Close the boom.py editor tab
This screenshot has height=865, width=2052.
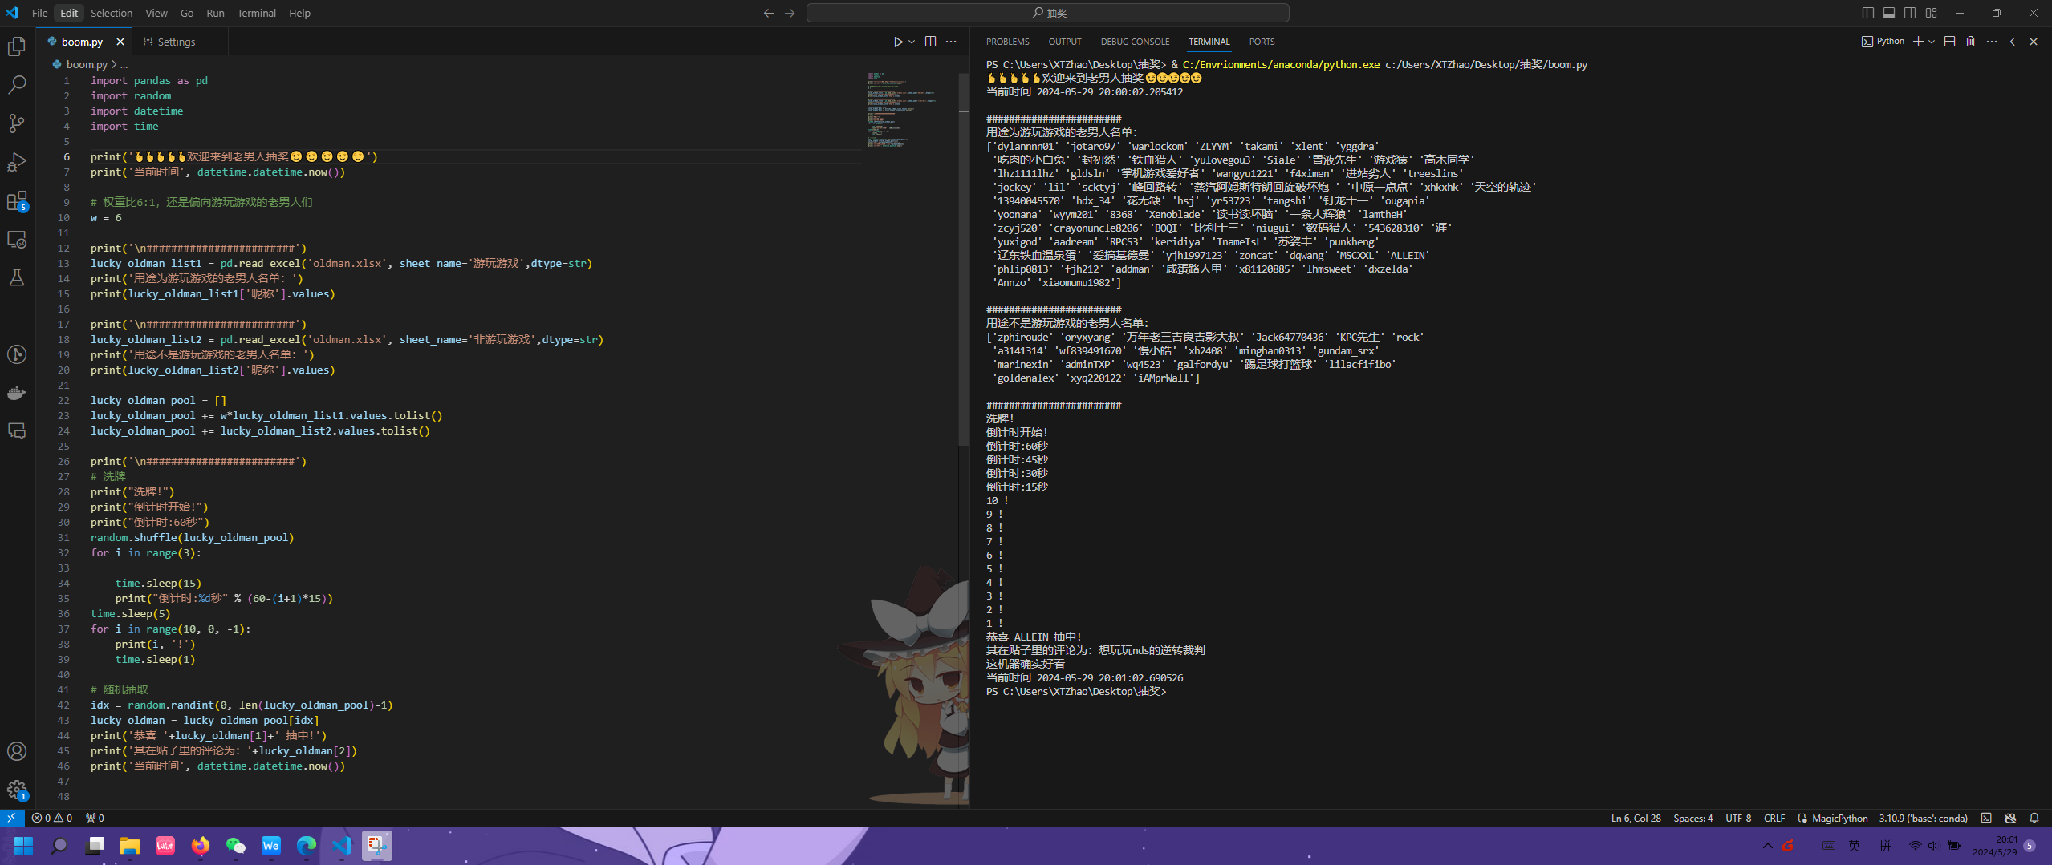coord(120,42)
